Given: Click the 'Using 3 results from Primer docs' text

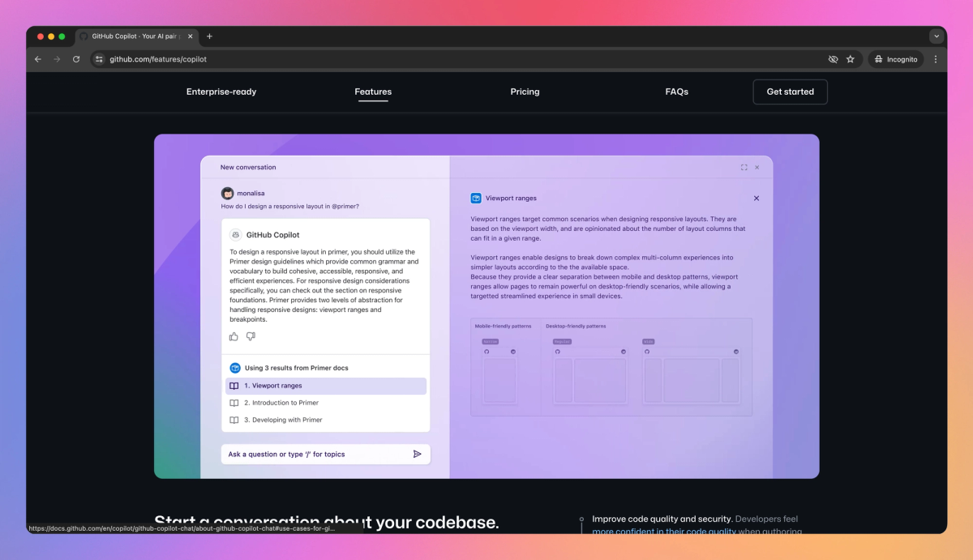Looking at the screenshot, I should pyautogui.click(x=297, y=368).
